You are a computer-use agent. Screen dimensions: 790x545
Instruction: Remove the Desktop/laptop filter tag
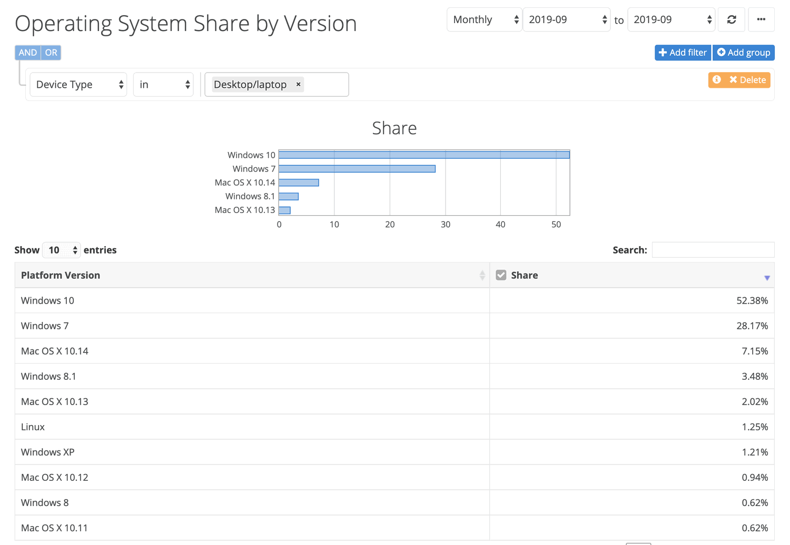(298, 84)
